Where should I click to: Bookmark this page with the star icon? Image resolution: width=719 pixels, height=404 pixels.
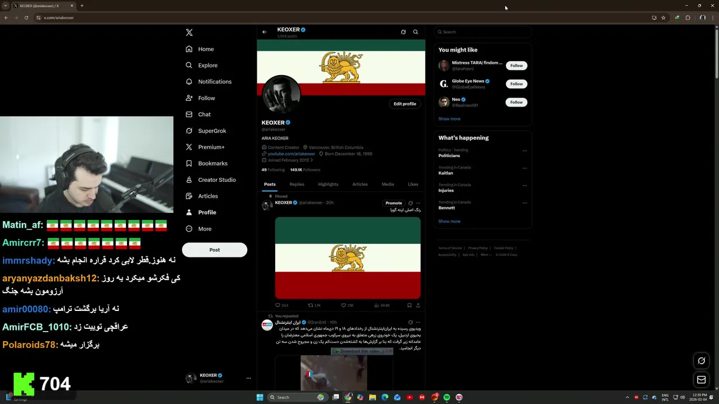663,17
